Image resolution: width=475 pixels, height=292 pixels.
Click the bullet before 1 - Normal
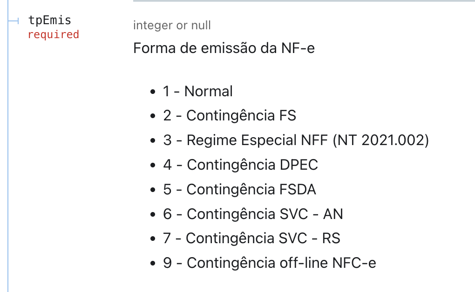pos(153,92)
